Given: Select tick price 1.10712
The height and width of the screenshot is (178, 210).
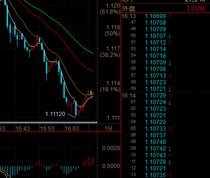Looking at the screenshot, I should [x=156, y=43].
